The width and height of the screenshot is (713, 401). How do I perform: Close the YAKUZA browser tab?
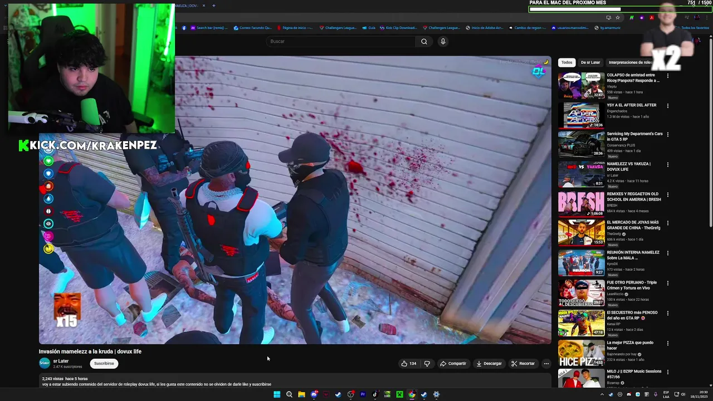pyautogui.click(x=204, y=6)
